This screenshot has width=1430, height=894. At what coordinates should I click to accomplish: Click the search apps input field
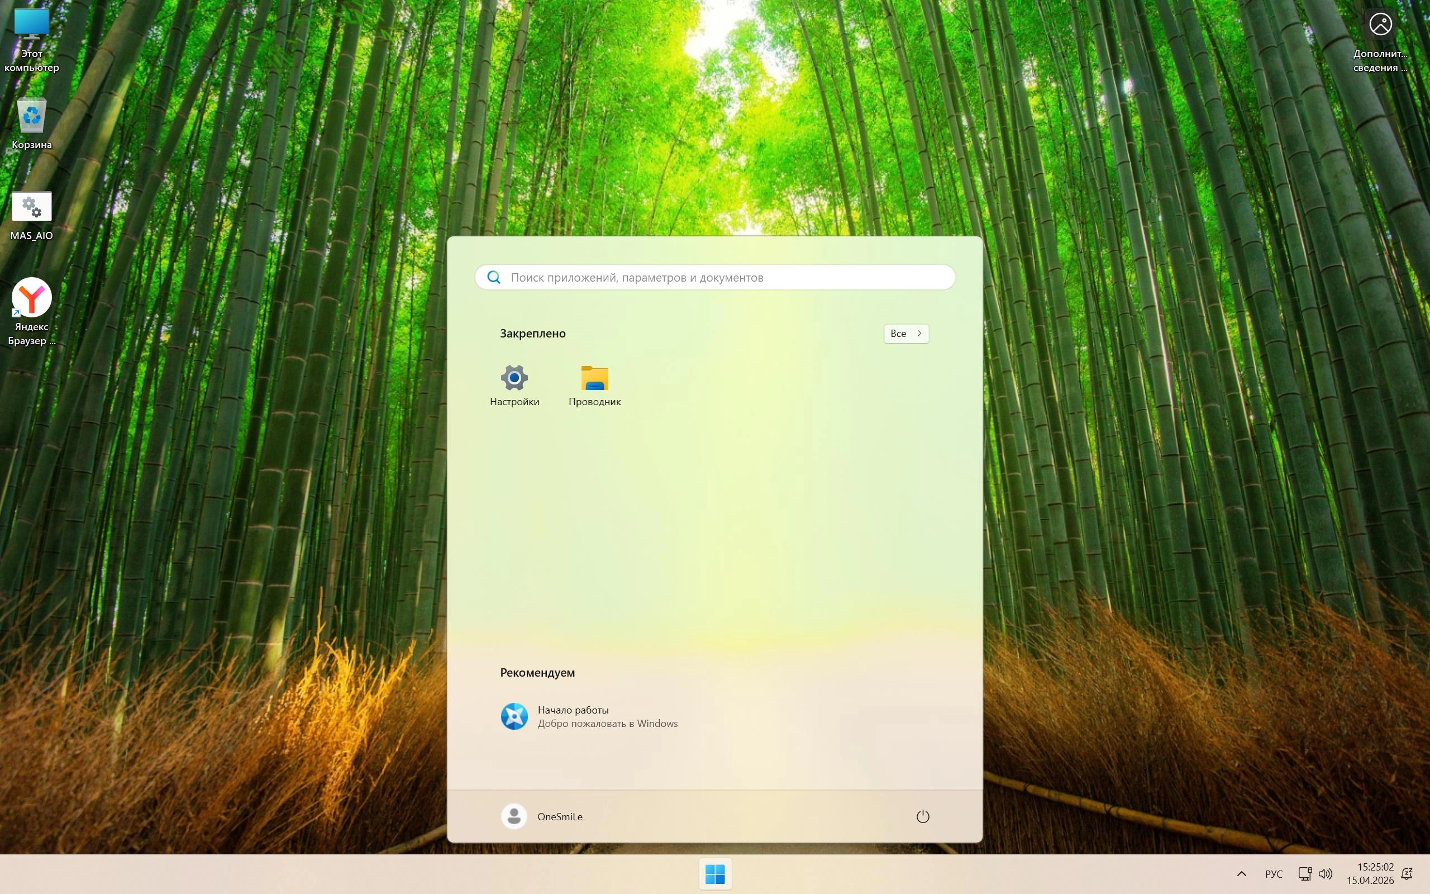pyautogui.click(x=715, y=277)
